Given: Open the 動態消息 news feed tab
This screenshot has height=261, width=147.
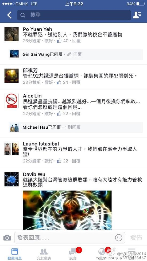Looking at the screenshot, I should (15, 254).
